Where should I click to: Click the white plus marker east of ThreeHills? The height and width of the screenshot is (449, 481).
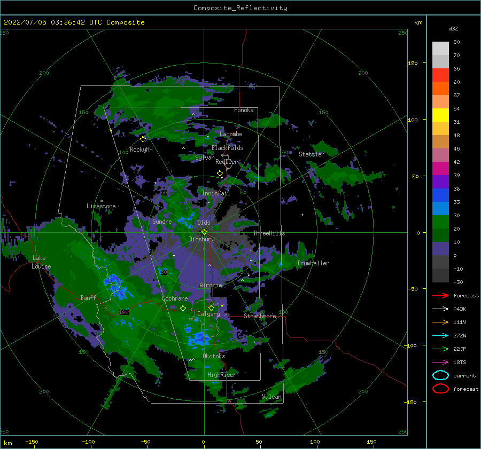302,215
